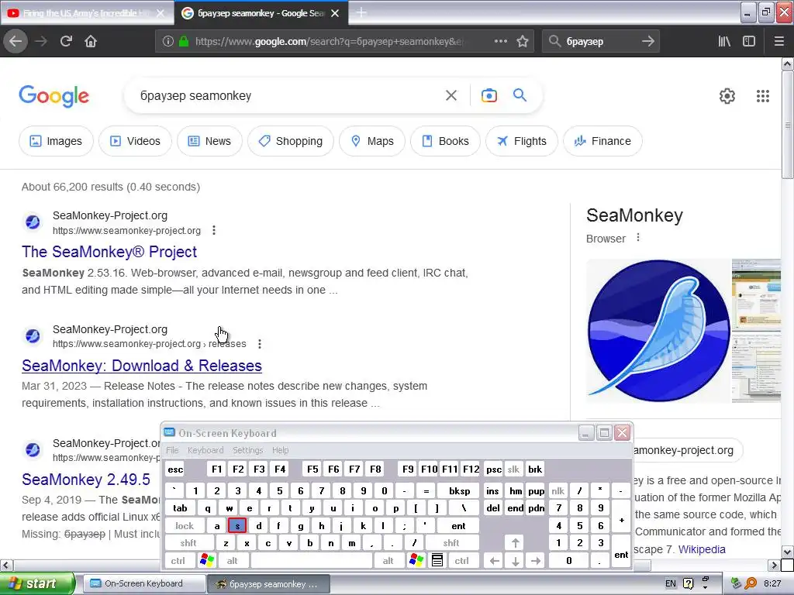Image resolution: width=794 pixels, height=595 pixels.
Task: Click the toolbar search box with браузер
Action: pyautogui.click(x=600, y=41)
